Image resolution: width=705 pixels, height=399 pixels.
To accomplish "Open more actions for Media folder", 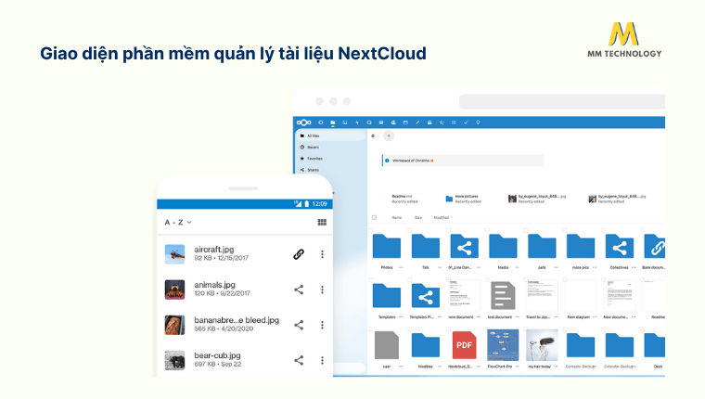I will [517, 267].
